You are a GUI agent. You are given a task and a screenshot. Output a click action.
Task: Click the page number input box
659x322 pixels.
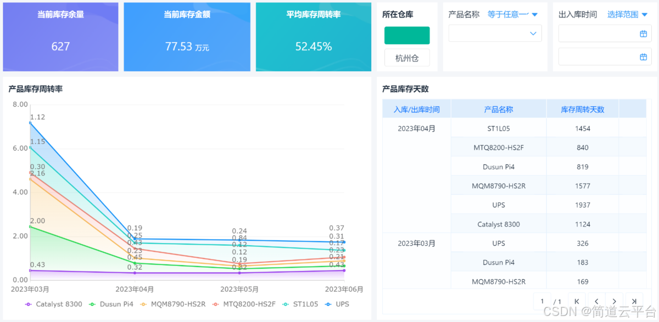542,301
